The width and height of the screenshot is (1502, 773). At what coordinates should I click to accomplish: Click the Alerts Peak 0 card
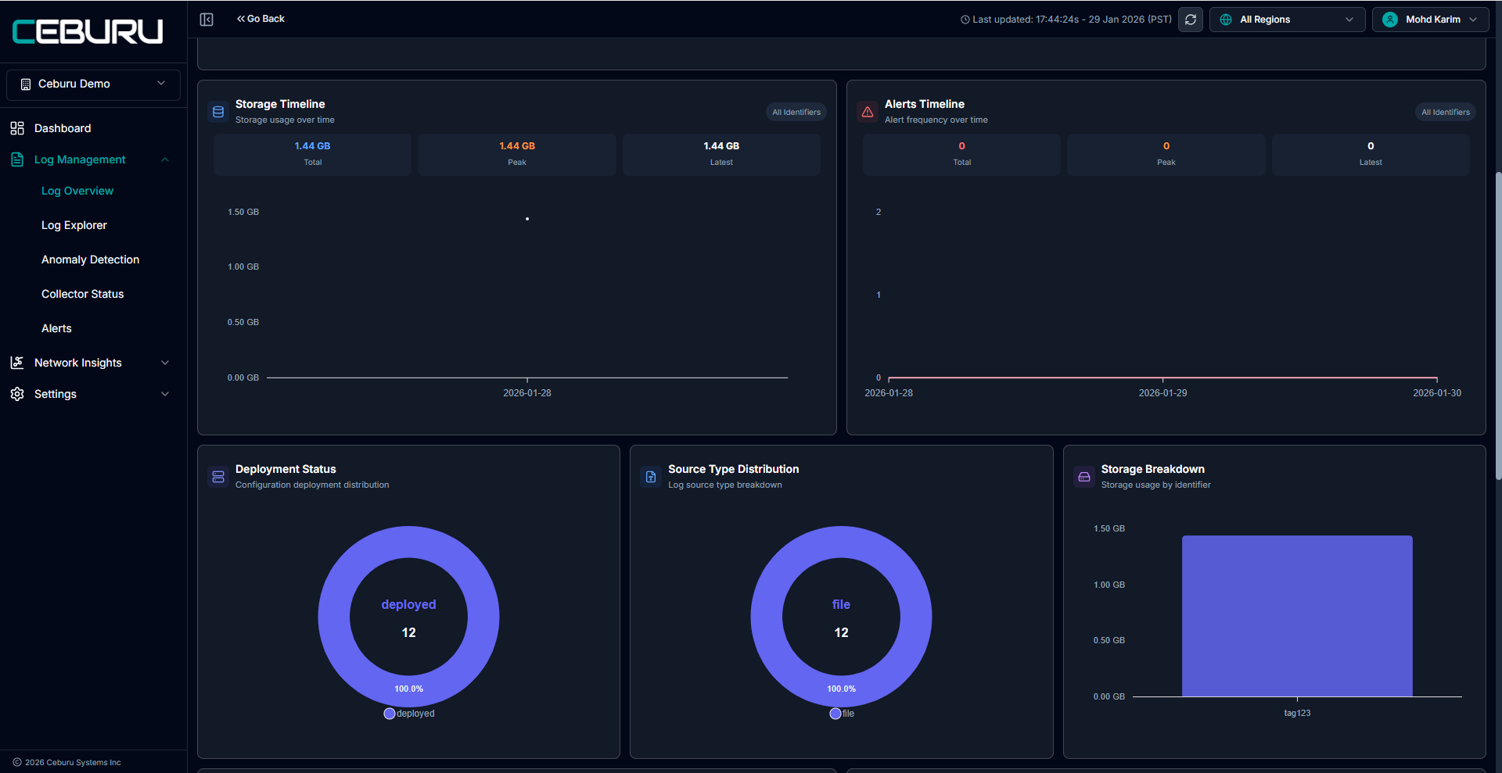(1166, 154)
